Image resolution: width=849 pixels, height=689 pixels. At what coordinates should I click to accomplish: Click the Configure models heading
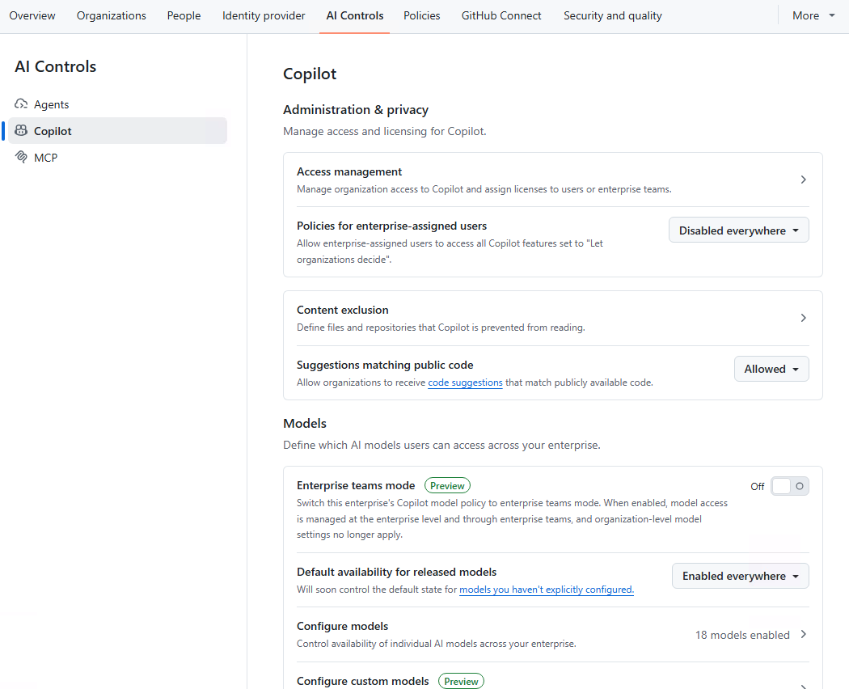pyautogui.click(x=343, y=626)
